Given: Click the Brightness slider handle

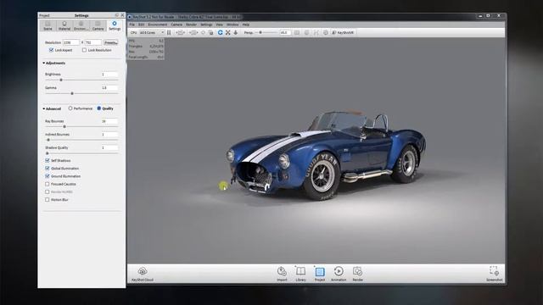Looking at the screenshot, I should pos(61,80).
